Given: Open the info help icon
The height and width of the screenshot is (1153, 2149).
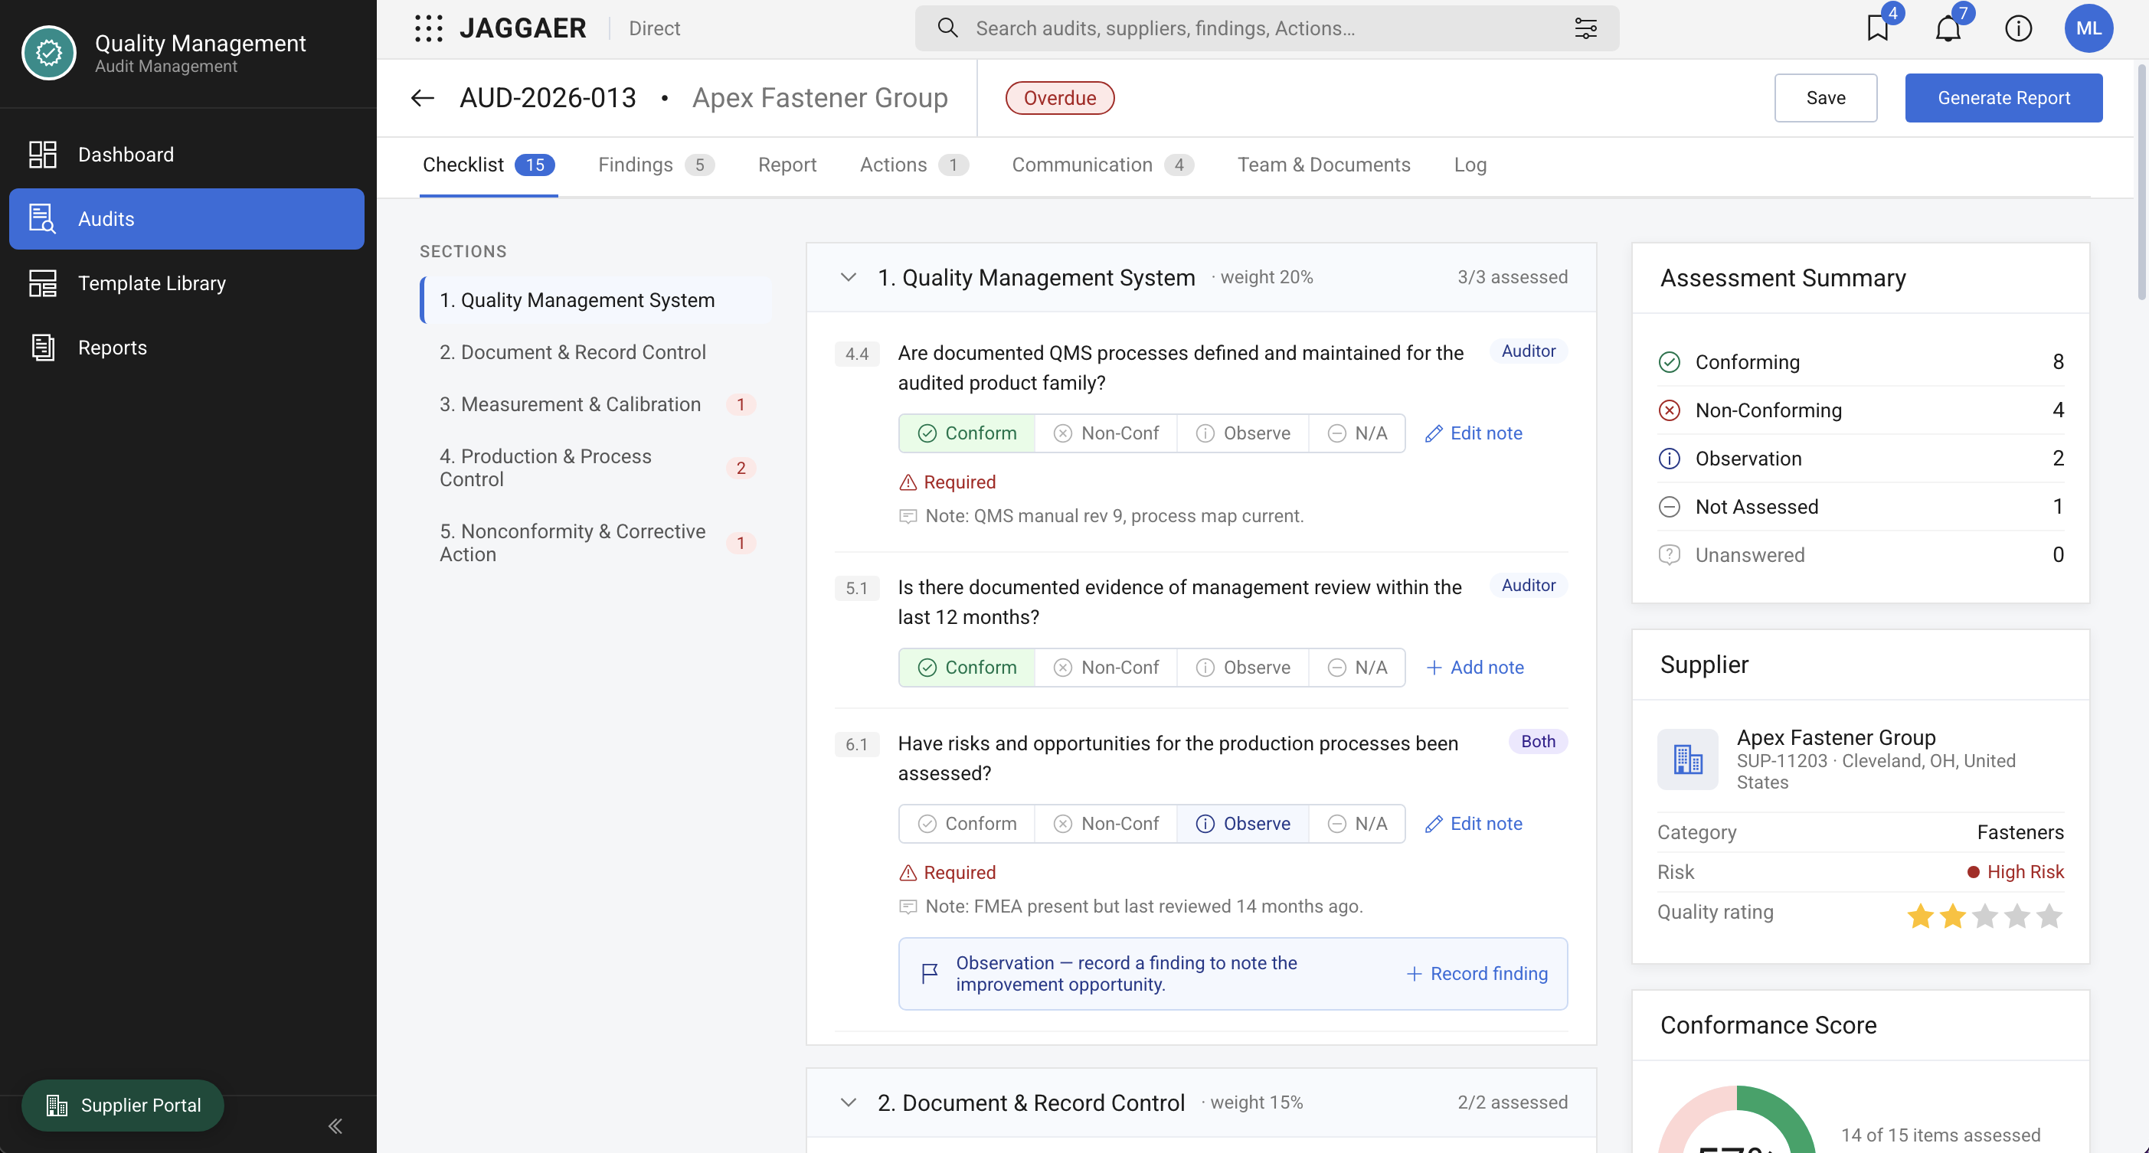Looking at the screenshot, I should [x=2018, y=28].
